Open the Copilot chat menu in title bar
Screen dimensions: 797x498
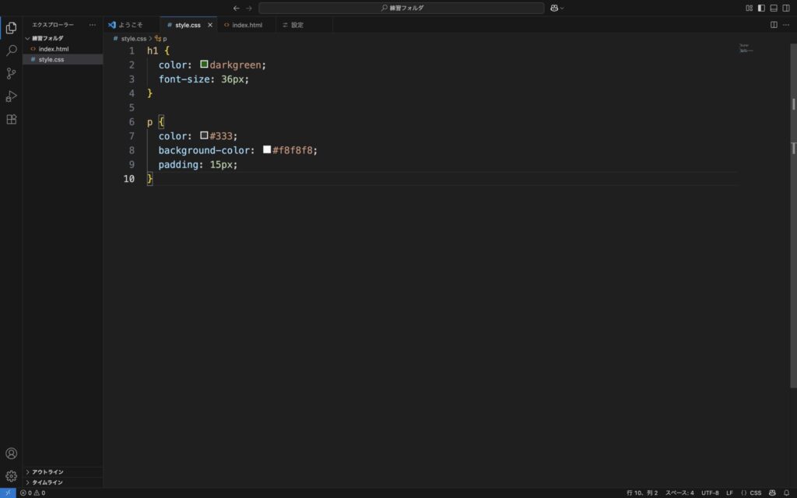(557, 8)
